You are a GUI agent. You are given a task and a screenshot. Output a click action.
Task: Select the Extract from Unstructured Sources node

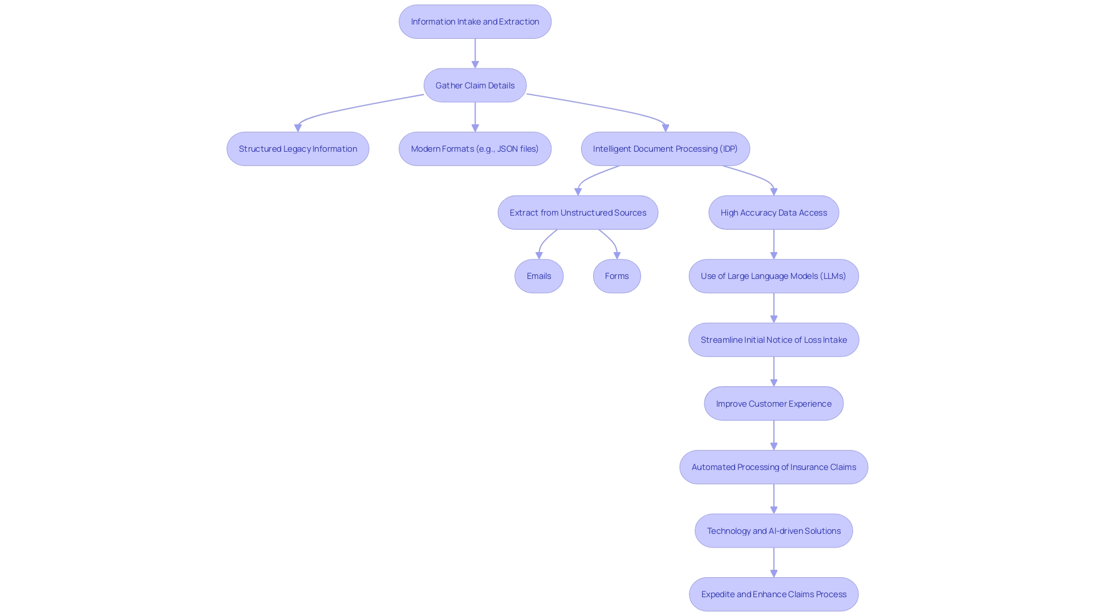pyautogui.click(x=578, y=212)
